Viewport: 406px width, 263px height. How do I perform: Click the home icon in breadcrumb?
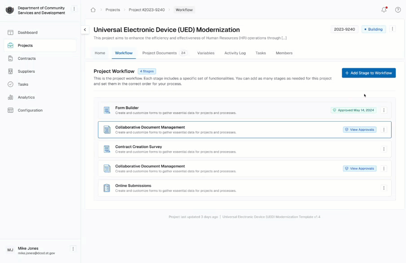click(93, 10)
